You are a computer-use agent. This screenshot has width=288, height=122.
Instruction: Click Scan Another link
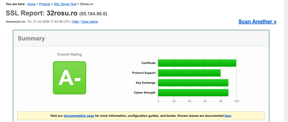click(x=257, y=22)
